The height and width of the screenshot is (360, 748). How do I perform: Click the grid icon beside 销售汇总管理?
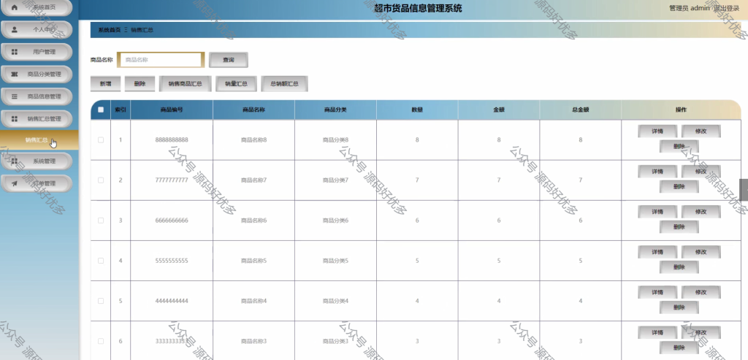pyautogui.click(x=15, y=119)
